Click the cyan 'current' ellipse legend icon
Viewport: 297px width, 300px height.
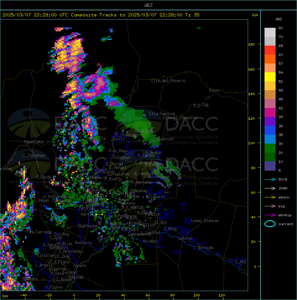point(270,224)
